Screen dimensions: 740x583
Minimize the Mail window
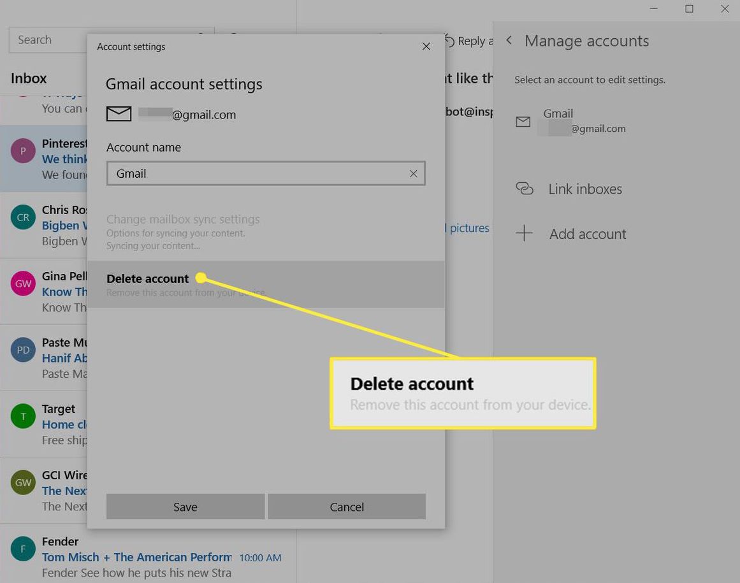pyautogui.click(x=653, y=8)
